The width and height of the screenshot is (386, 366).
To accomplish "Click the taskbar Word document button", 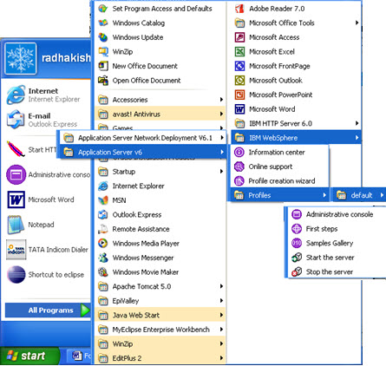I will 80,356.
